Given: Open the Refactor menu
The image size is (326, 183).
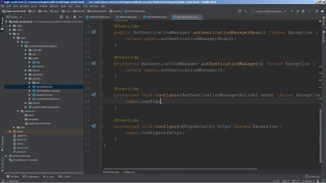Looking at the screenshot, I should pyautogui.click(x=54, y=6).
